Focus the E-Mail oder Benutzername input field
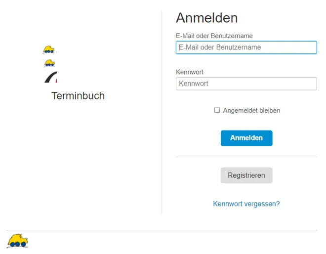The image size is (326, 254). point(246,47)
